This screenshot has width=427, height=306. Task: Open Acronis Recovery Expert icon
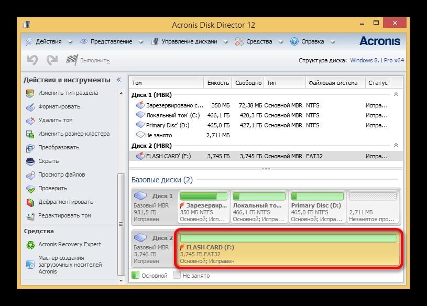pos(30,245)
